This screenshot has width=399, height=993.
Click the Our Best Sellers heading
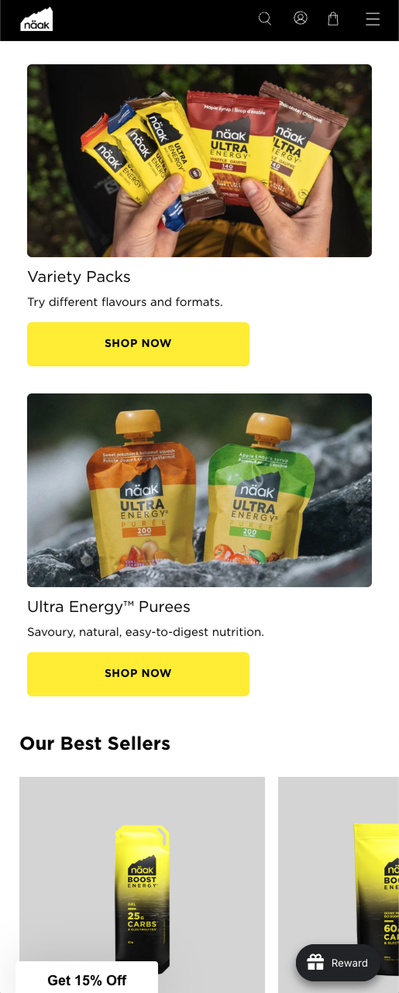[95, 744]
